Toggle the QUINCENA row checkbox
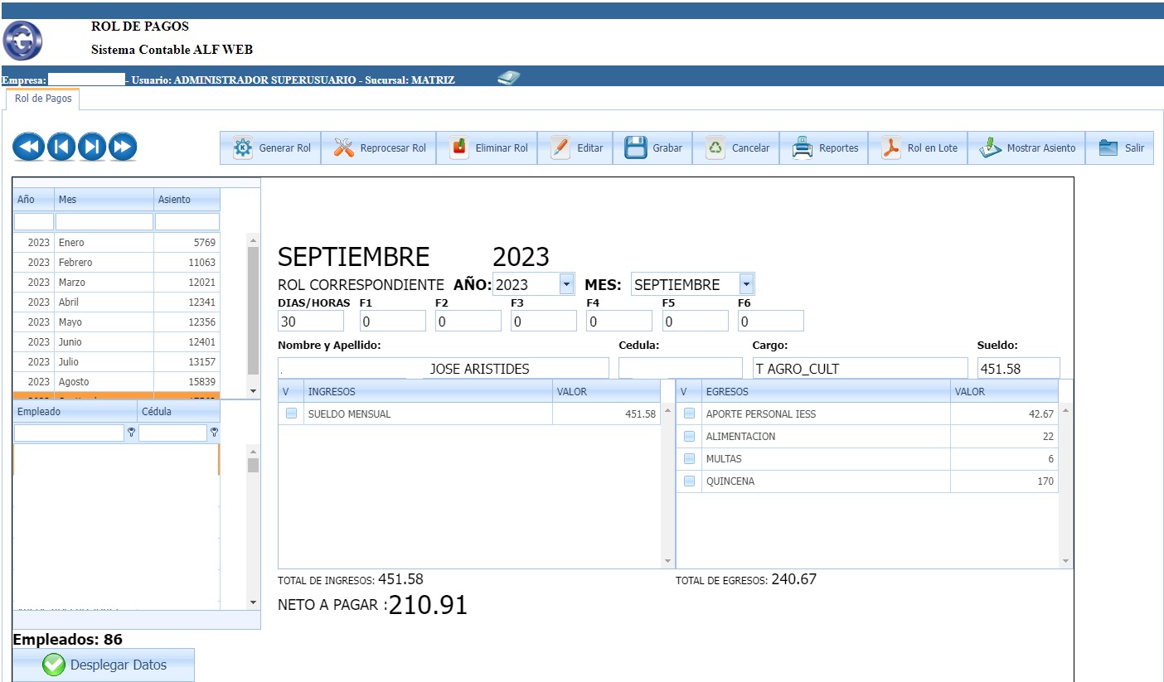This screenshot has width=1164, height=682. [689, 481]
